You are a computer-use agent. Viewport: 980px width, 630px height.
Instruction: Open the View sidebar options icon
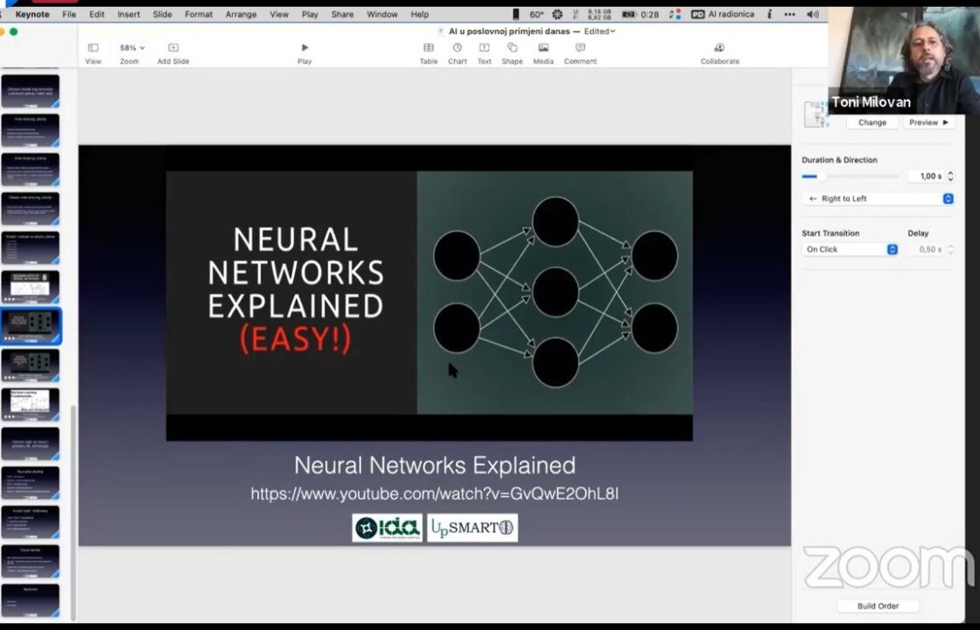(x=93, y=48)
